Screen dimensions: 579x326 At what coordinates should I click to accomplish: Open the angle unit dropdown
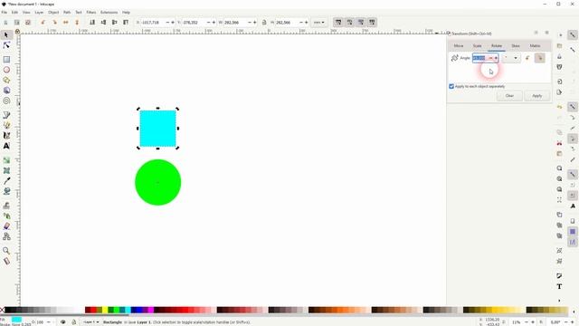(x=511, y=58)
